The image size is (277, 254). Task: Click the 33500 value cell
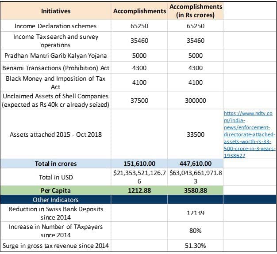point(196,134)
